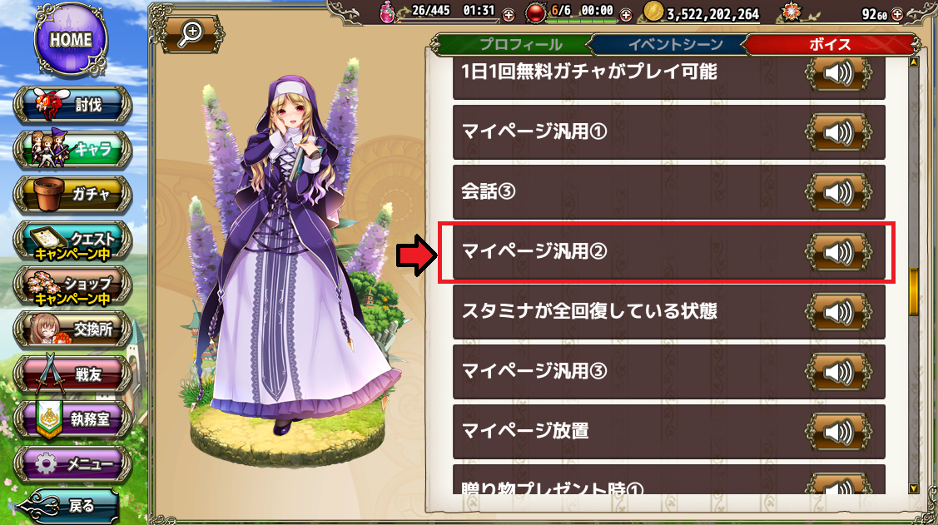Play the マイページ放置 voice speaker icon
This screenshot has height=525, width=938.
(837, 432)
